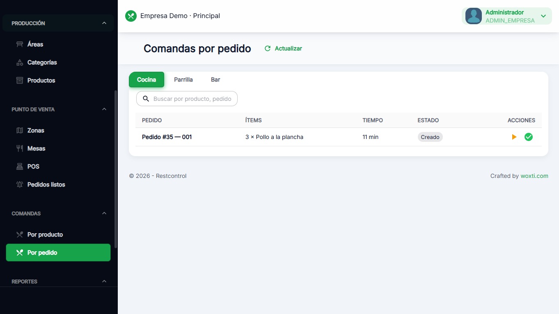
Task: Switch to the Parrilla tab
Action: coord(183,80)
